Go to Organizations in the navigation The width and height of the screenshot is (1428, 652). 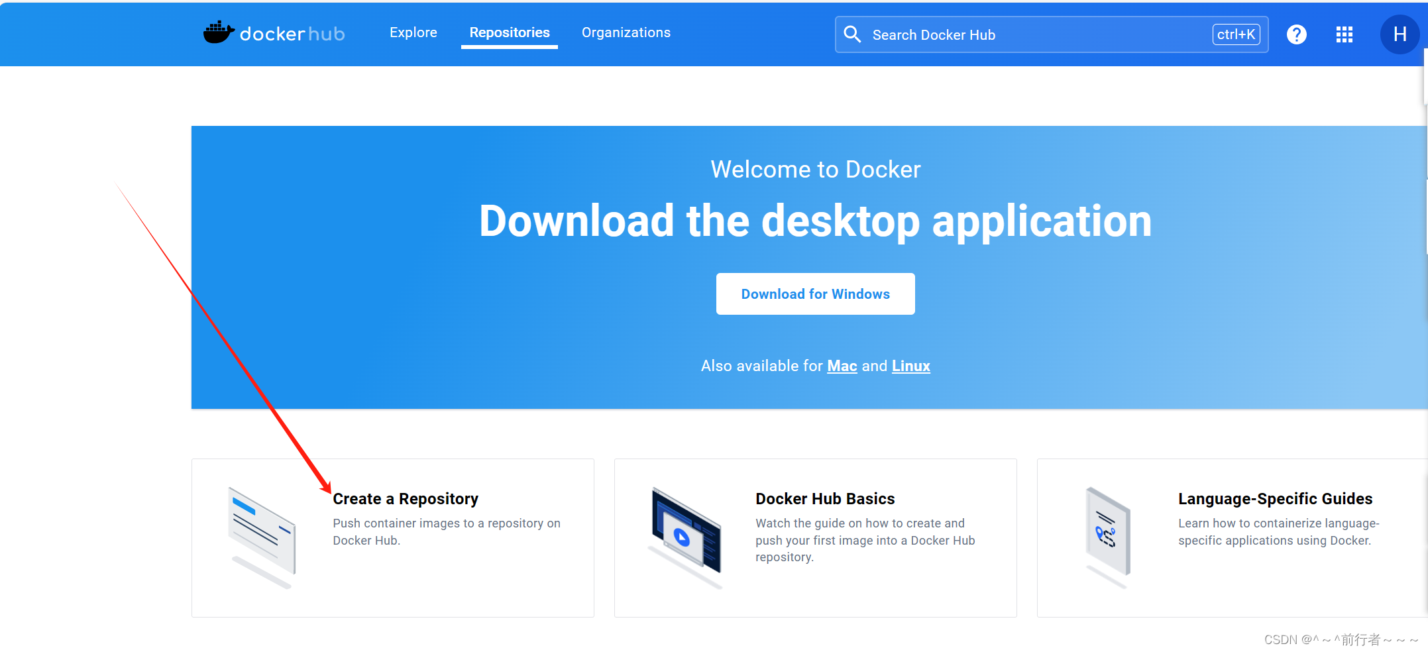click(626, 32)
